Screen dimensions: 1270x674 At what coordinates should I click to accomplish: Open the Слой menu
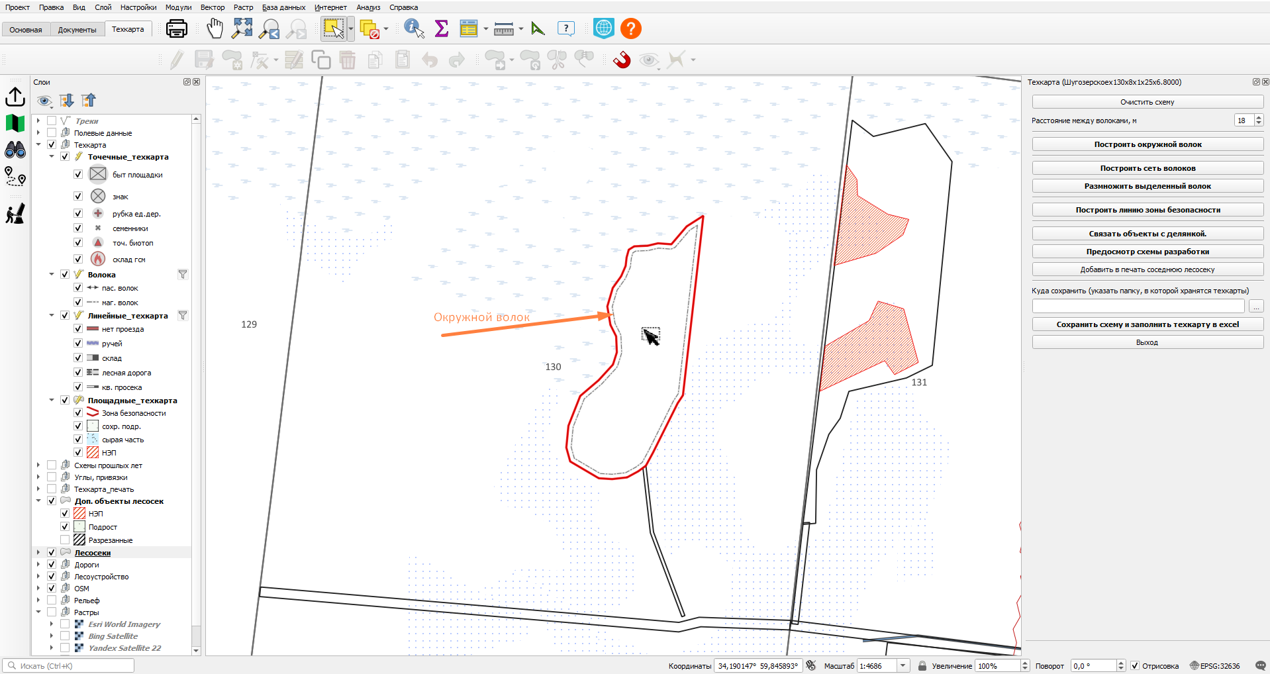tap(103, 7)
